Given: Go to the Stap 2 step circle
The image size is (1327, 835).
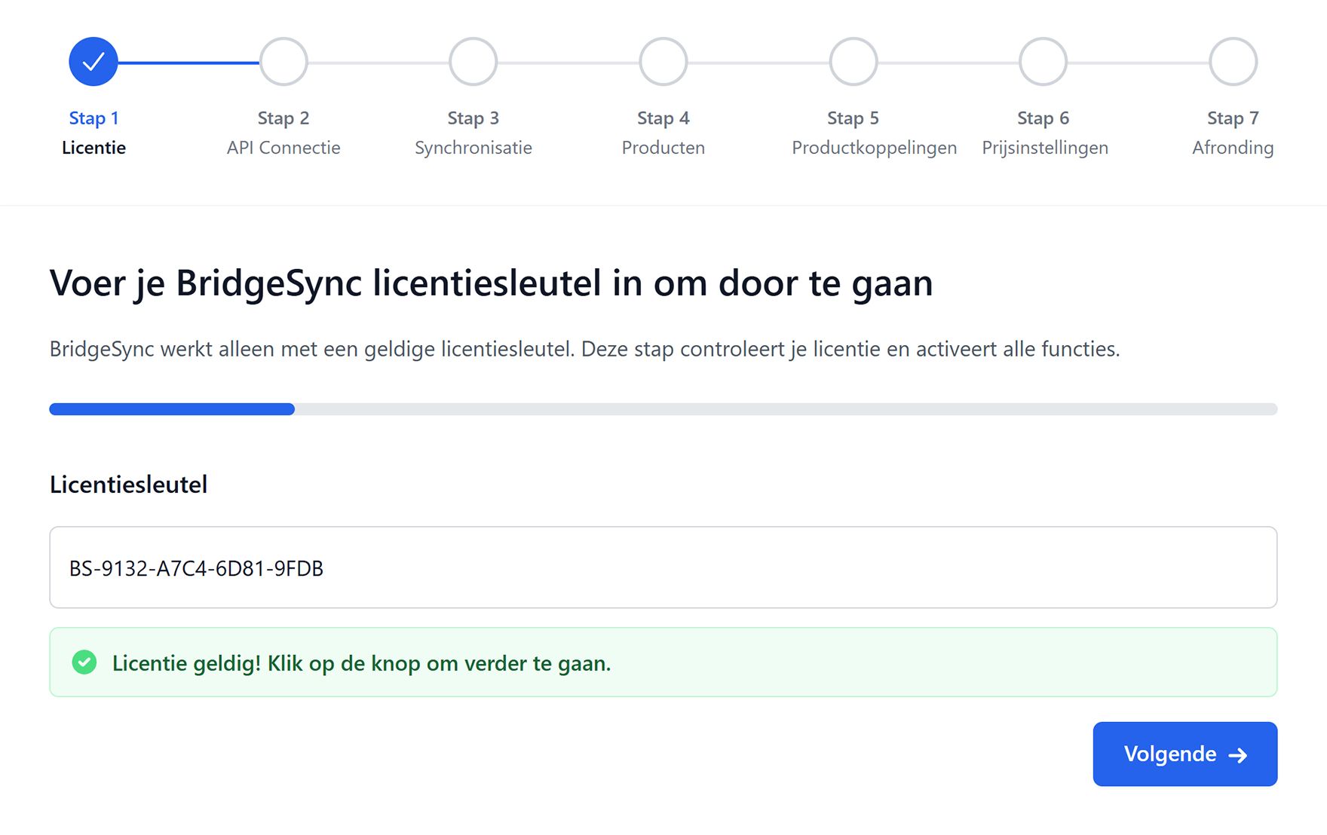Looking at the screenshot, I should pyautogui.click(x=283, y=62).
